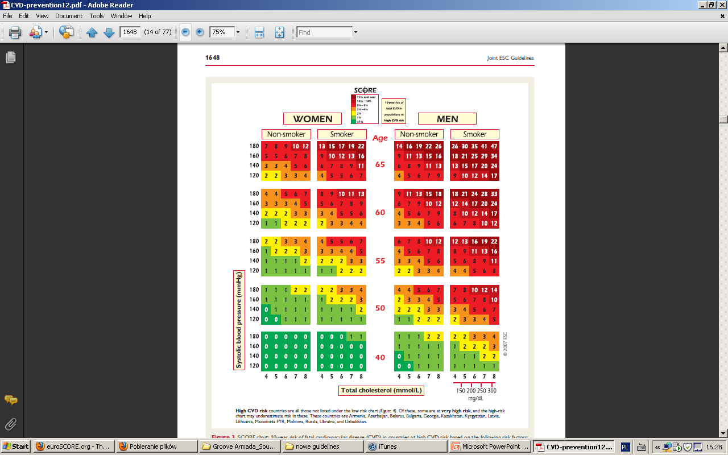Click CVD-prevention12 Adobe Reader taskbar button

573,446
